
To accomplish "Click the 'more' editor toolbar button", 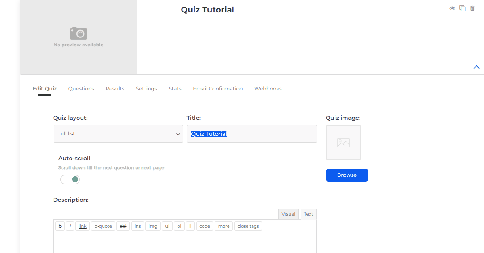I will [223, 226].
